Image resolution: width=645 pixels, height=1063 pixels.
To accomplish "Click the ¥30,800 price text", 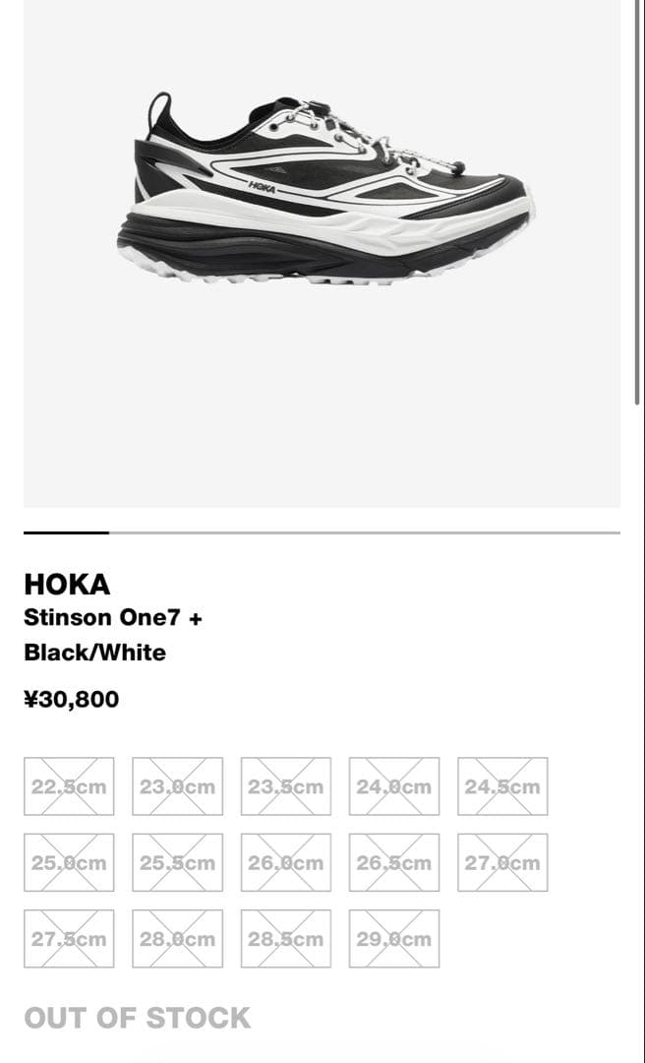I will click(x=71, y=700).
